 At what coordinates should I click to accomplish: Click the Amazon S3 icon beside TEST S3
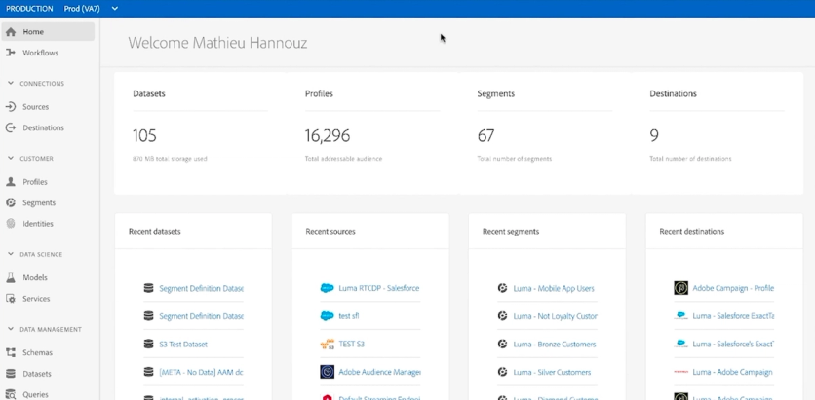coord(327,344)
